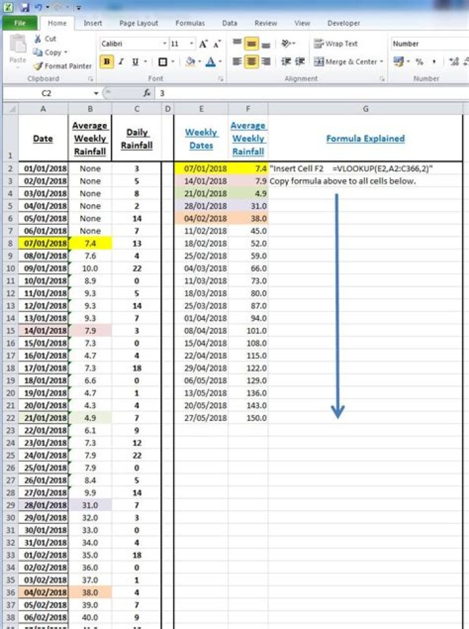The image size is (469, 629).
Task: Open font name Calibri dropdown
Action: [x=164, y=43]
